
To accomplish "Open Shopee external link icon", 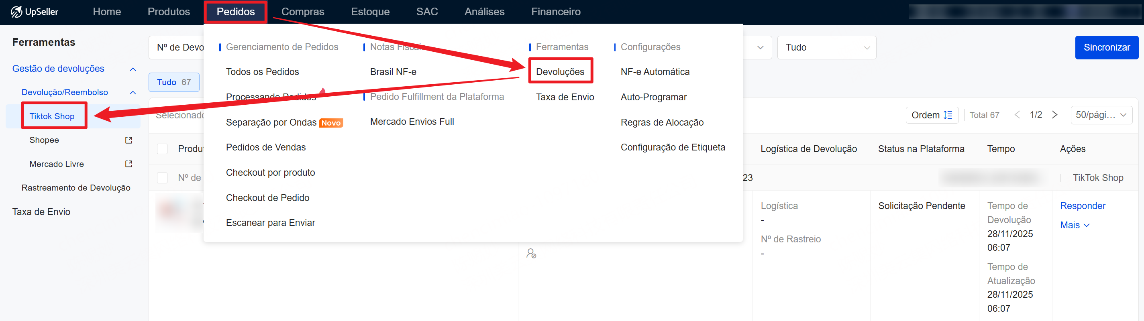I will pos(129,140).
